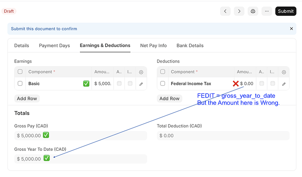The width and height of the screenshot is (302, 177).
Task: Click the Federal Income Tax component cell
Action: click(201, 83)
